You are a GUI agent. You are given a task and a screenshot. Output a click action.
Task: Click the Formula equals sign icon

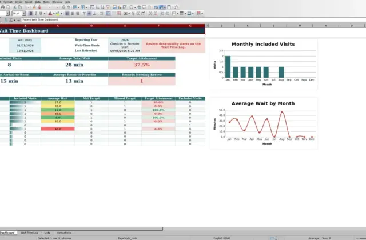18,20
